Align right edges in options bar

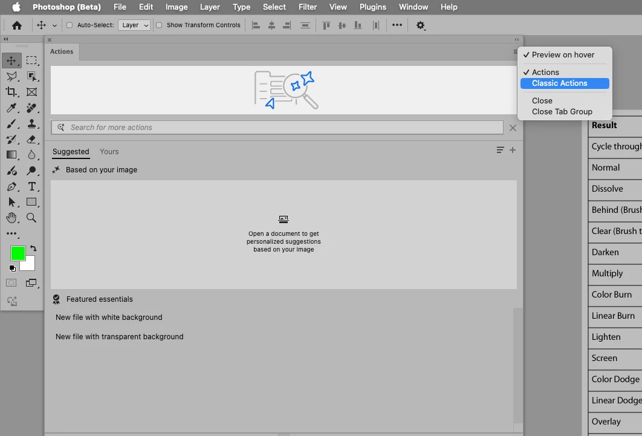click(287, 25)
